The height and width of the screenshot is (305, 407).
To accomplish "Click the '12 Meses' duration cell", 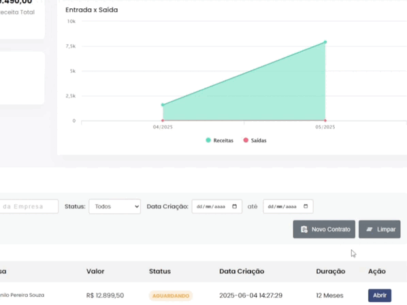I will (329, 295).
